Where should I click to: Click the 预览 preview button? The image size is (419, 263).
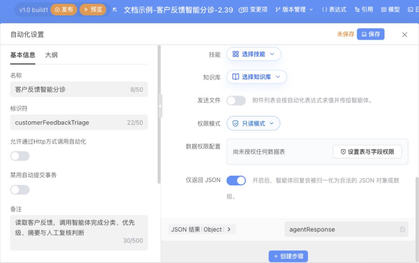[93, 9]
